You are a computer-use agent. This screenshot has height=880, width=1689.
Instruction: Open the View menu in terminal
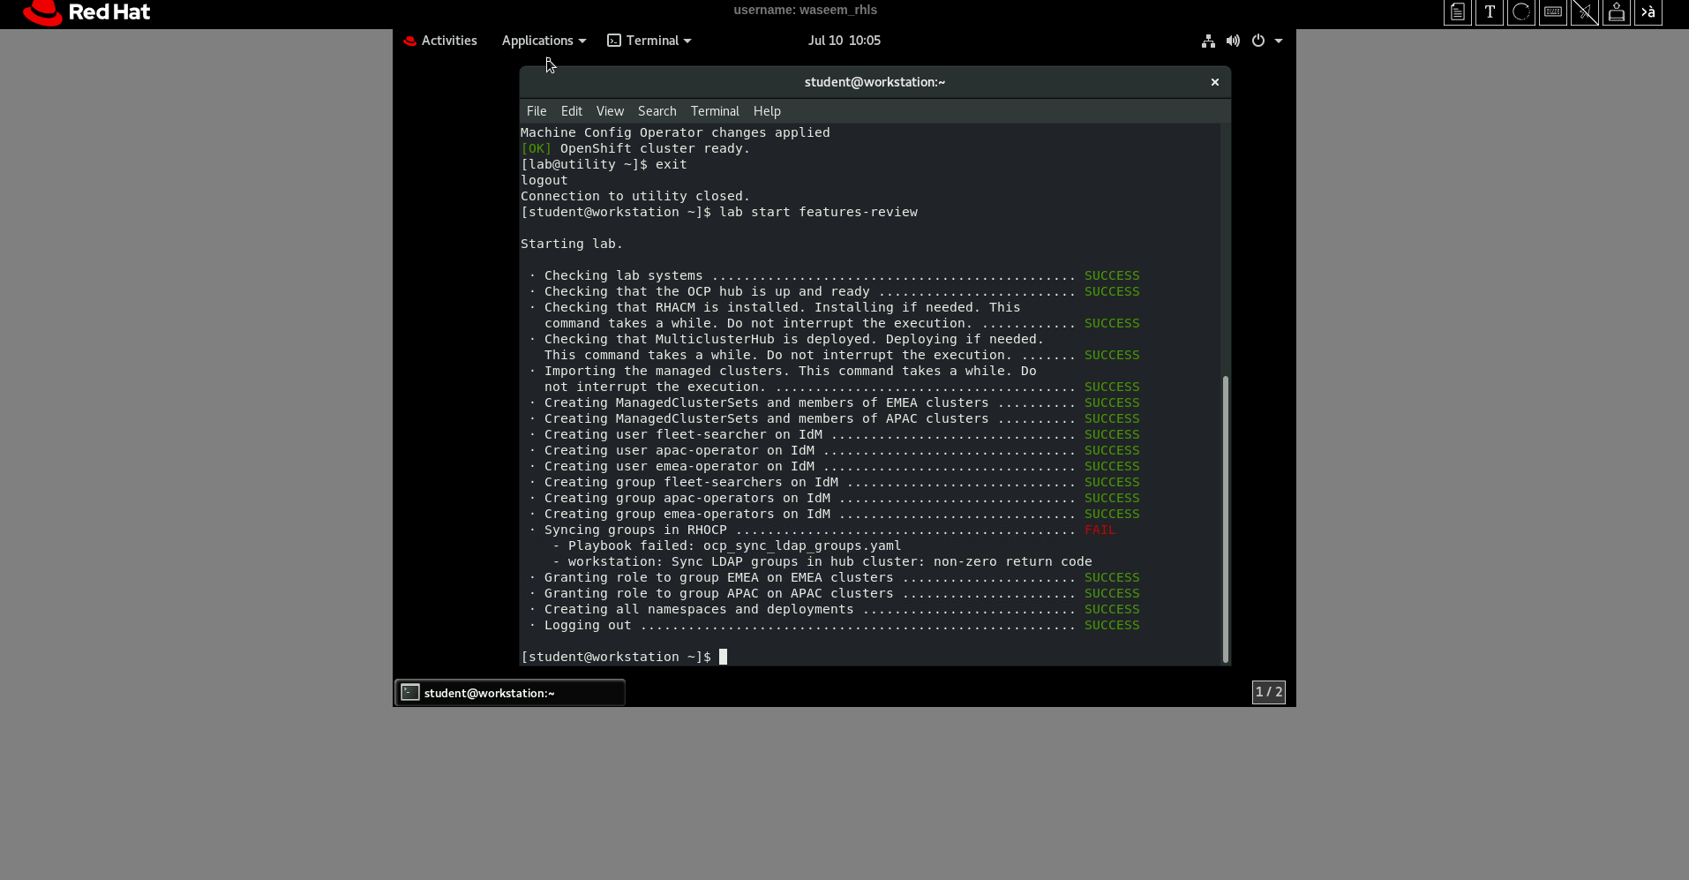(x=610, y=111)
